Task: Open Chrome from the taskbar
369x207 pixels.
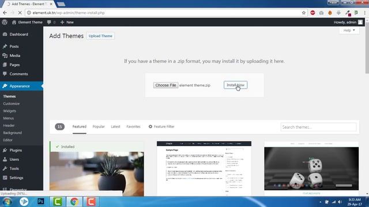Action: point(74,202)
